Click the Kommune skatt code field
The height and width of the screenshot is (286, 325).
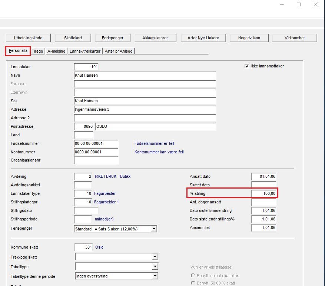(x=83, y=247)
